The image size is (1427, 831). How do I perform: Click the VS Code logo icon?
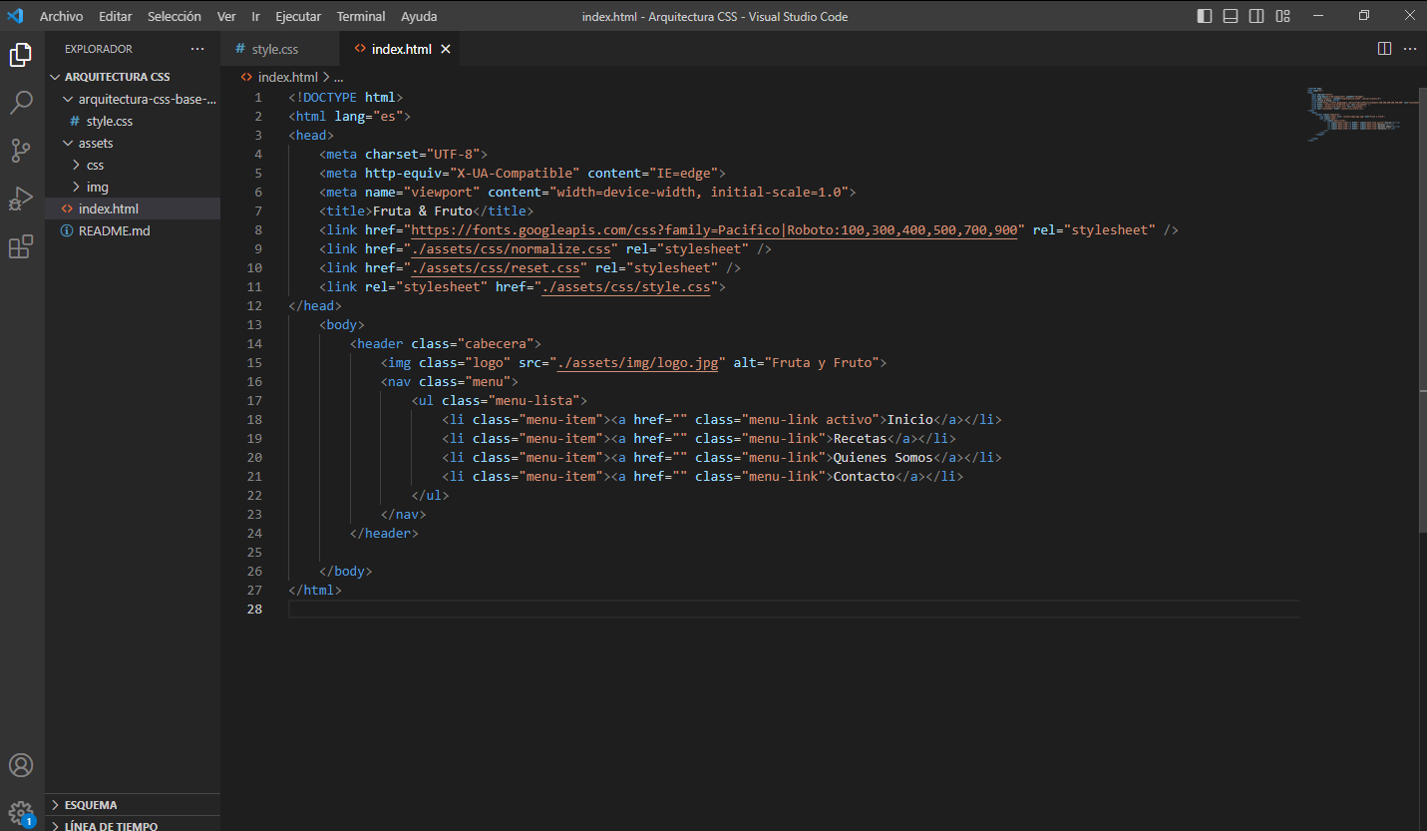(15, 16)
